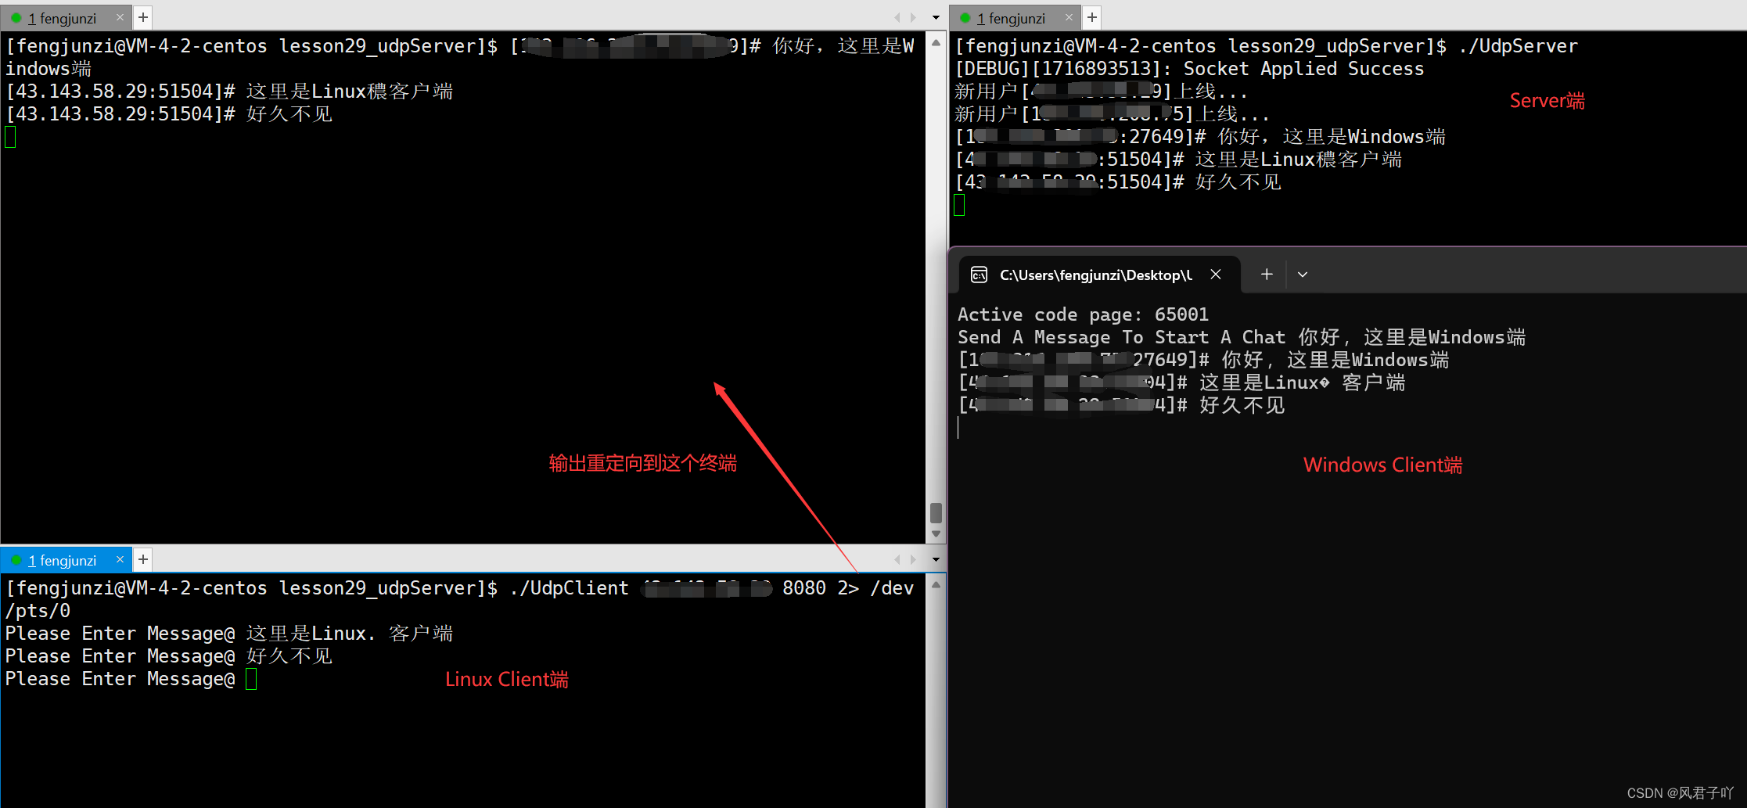Image resolution: width=1747 pixels, height=808 pixels.
Task: Click the "Socket Applied Success" debug line
Action: [x=1189, y=69]
